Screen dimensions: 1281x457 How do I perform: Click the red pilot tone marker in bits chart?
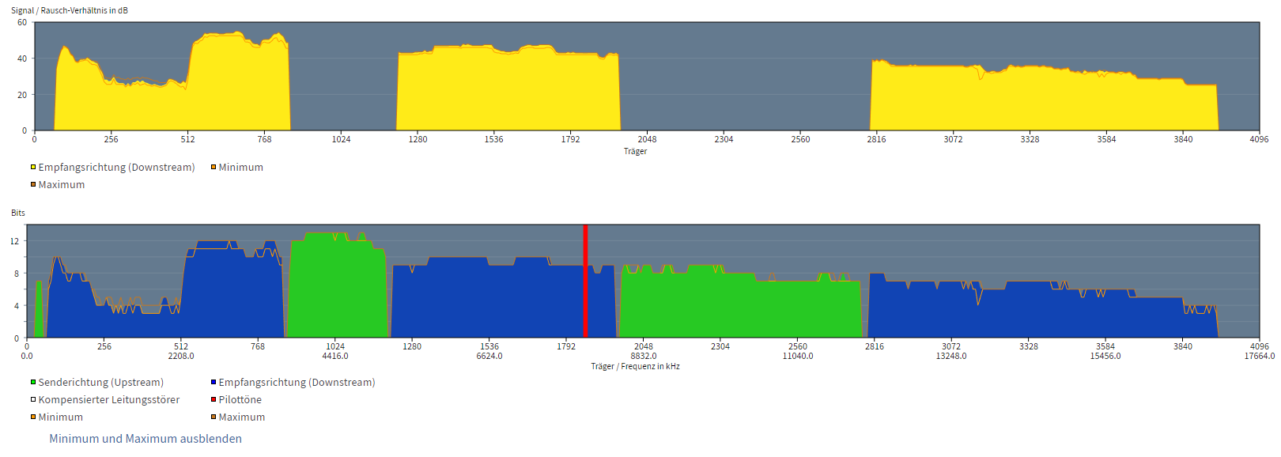coord(585,281)
